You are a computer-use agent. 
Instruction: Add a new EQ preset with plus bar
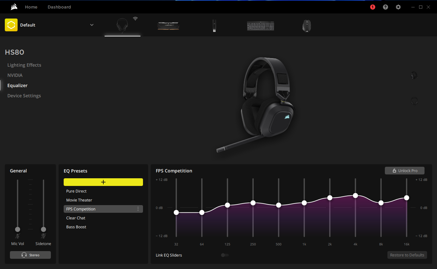103,182
